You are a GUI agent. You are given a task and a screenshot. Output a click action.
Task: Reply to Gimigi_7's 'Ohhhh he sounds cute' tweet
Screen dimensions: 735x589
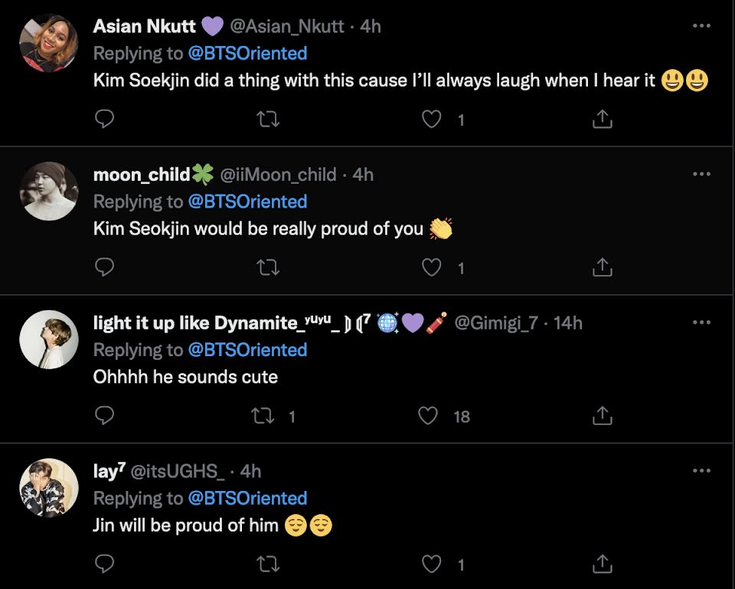click(x=104, y=416)
